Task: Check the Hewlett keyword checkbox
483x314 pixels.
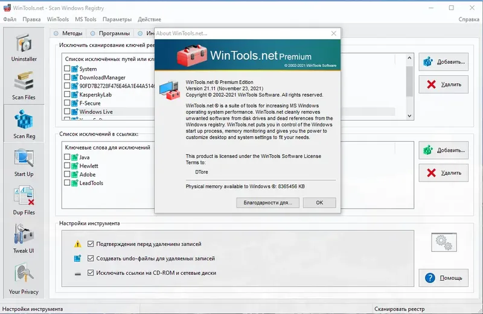Action: click(x=67, y=165)
